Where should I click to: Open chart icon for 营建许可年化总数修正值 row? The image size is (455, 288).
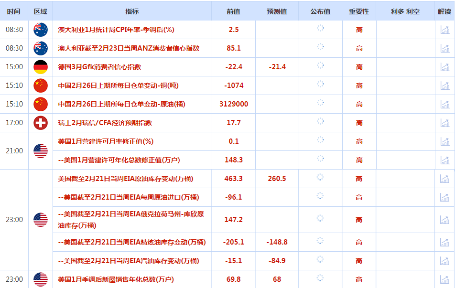[445, 160]
